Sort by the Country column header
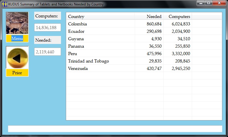 [x=100, y=16]
